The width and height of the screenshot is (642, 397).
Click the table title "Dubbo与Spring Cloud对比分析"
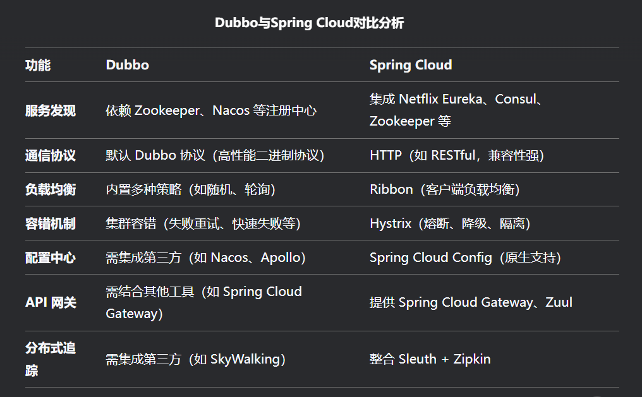point(309,23)
